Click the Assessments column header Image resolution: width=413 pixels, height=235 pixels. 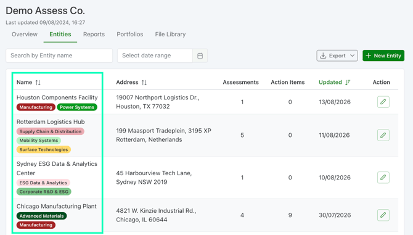tap(241, 82)
